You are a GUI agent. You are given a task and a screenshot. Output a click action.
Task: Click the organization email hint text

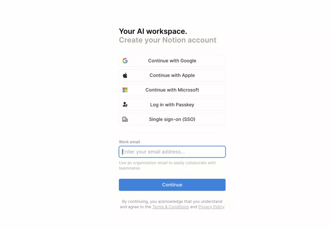[167, 165]
